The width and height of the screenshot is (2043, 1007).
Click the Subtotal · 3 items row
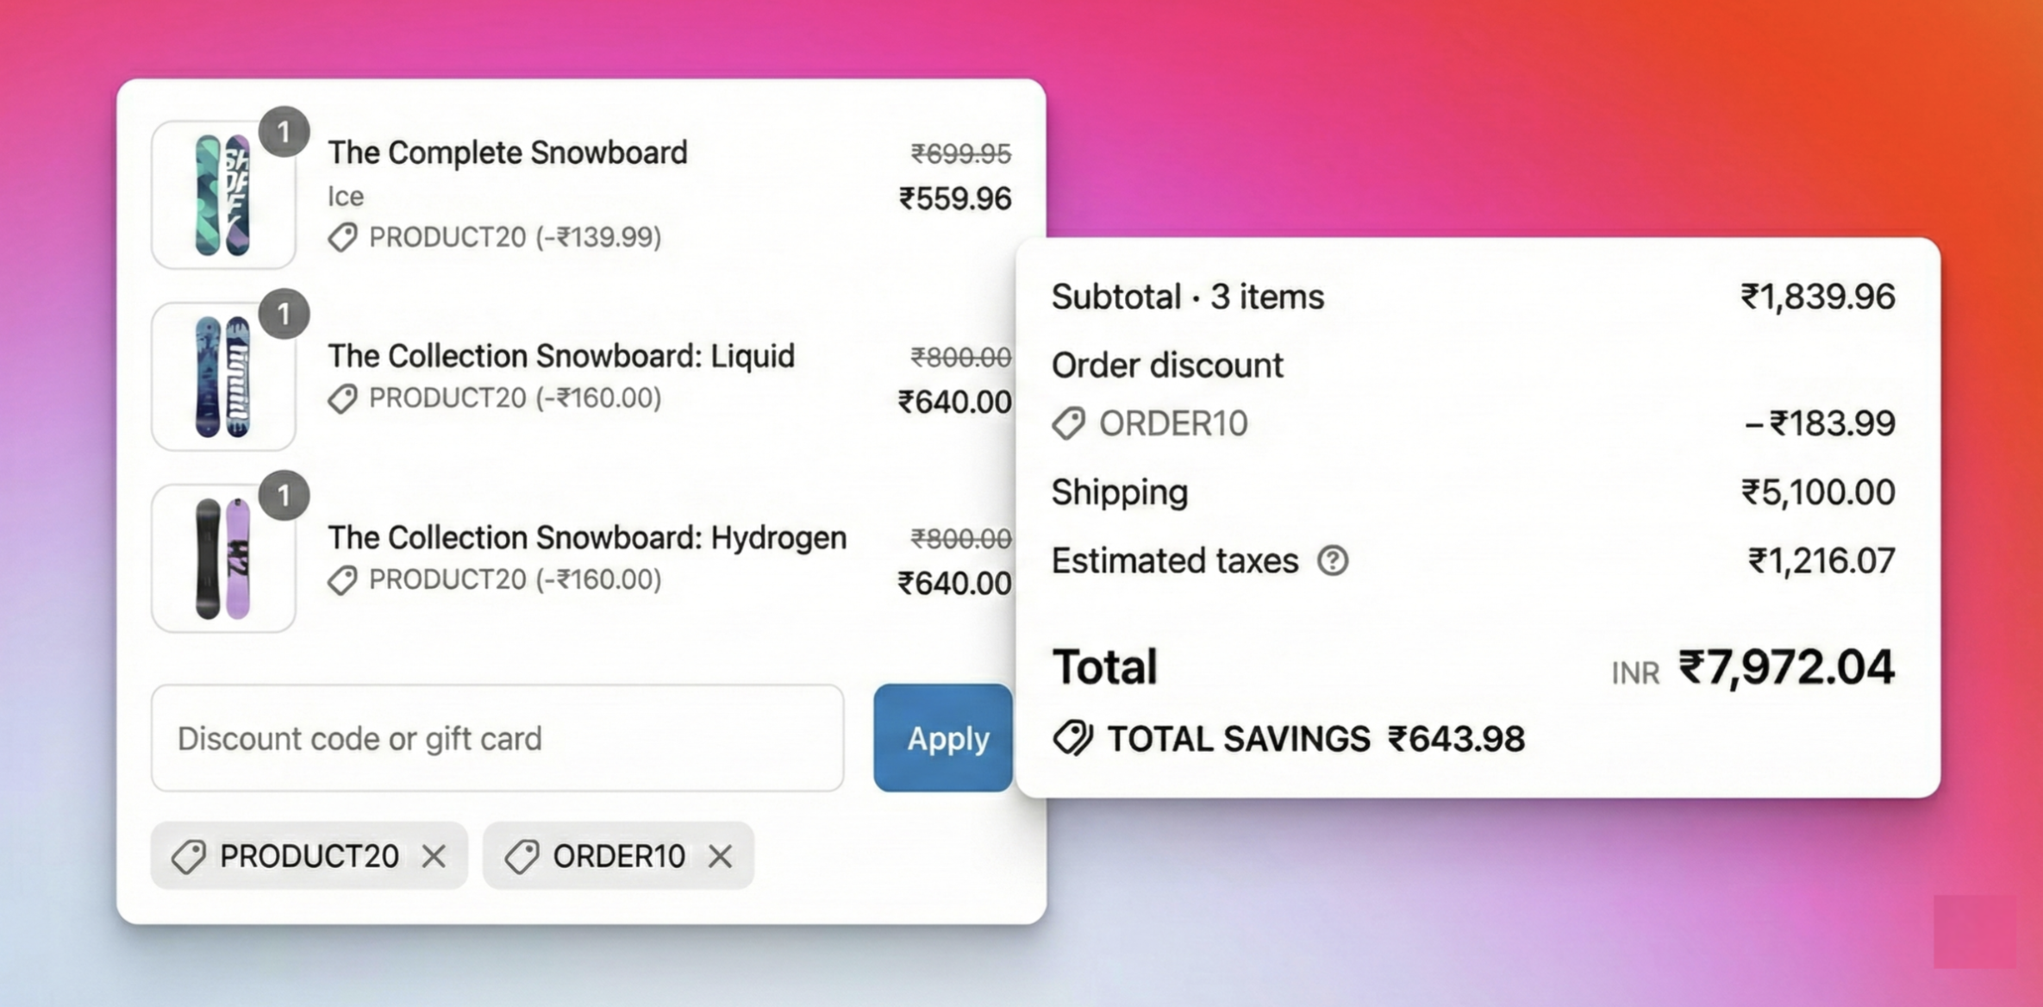(1187, 297)
